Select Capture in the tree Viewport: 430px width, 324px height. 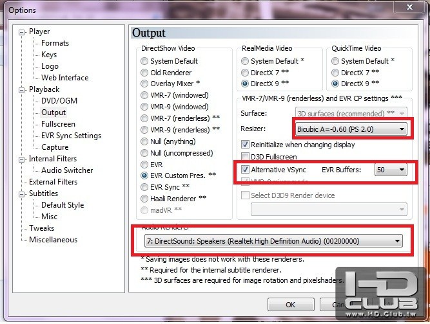(55, 147)
